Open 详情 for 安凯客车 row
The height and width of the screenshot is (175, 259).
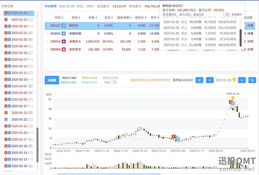pos(250,49)
